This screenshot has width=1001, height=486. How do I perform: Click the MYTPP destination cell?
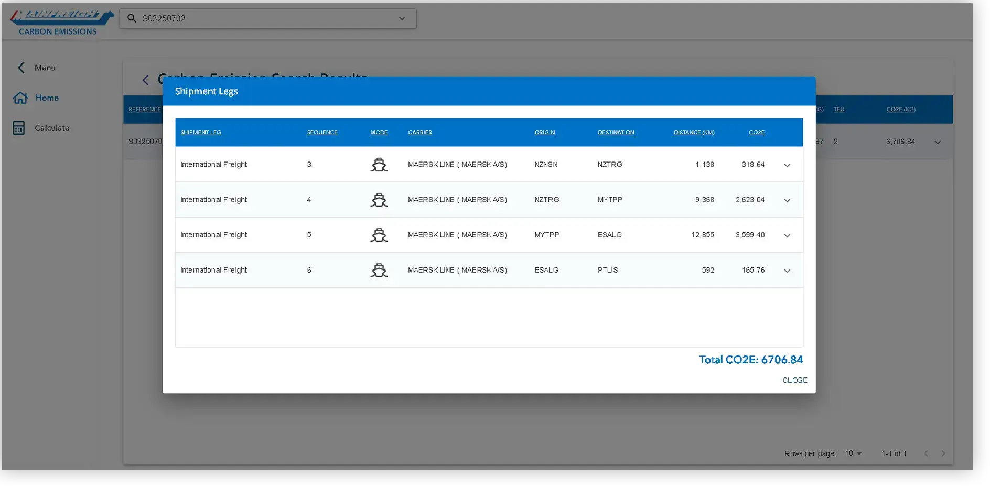pyautogui.click(x=610, y=200)
